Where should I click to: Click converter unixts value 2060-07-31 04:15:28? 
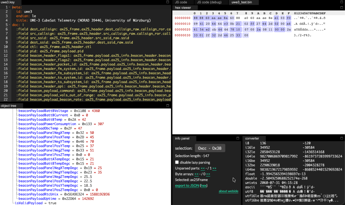pyautogui.click(x=279, y=182)
